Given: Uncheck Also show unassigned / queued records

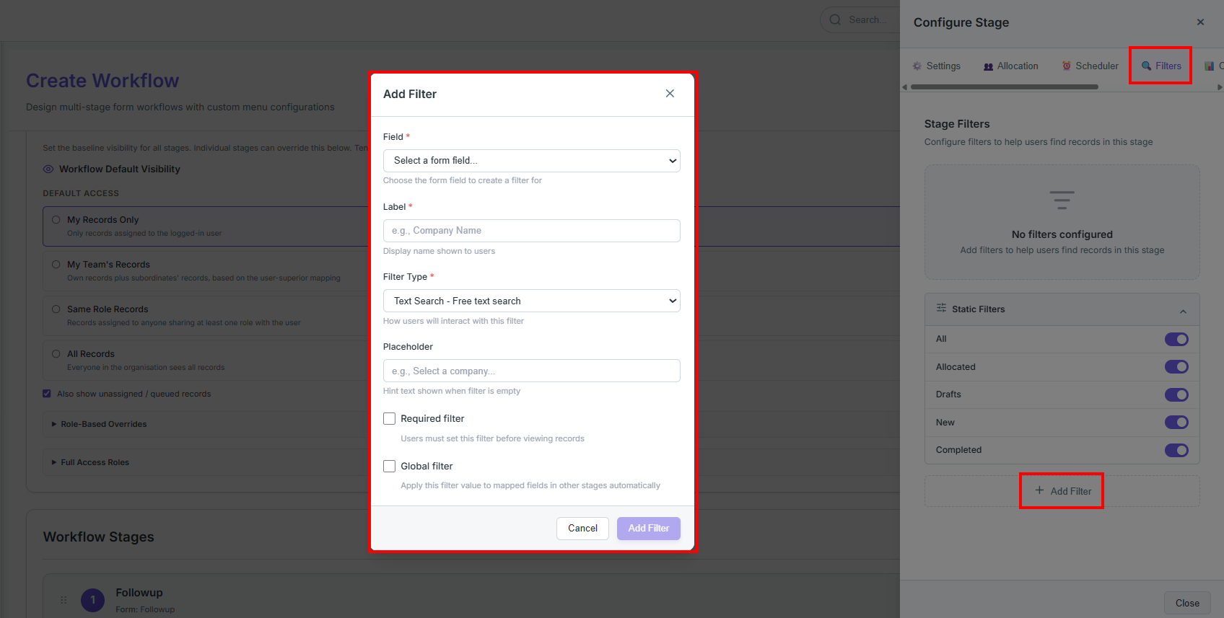Looking at the screenshot, I should (47, 394).
